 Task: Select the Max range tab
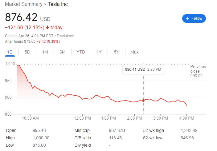(x=134, y=52)
